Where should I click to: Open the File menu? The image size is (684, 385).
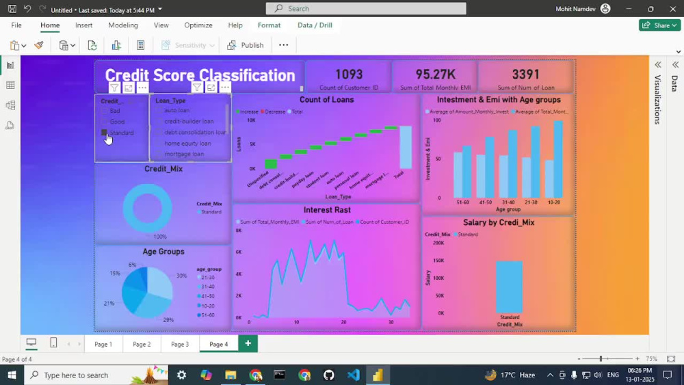click(x=16, y=25)
